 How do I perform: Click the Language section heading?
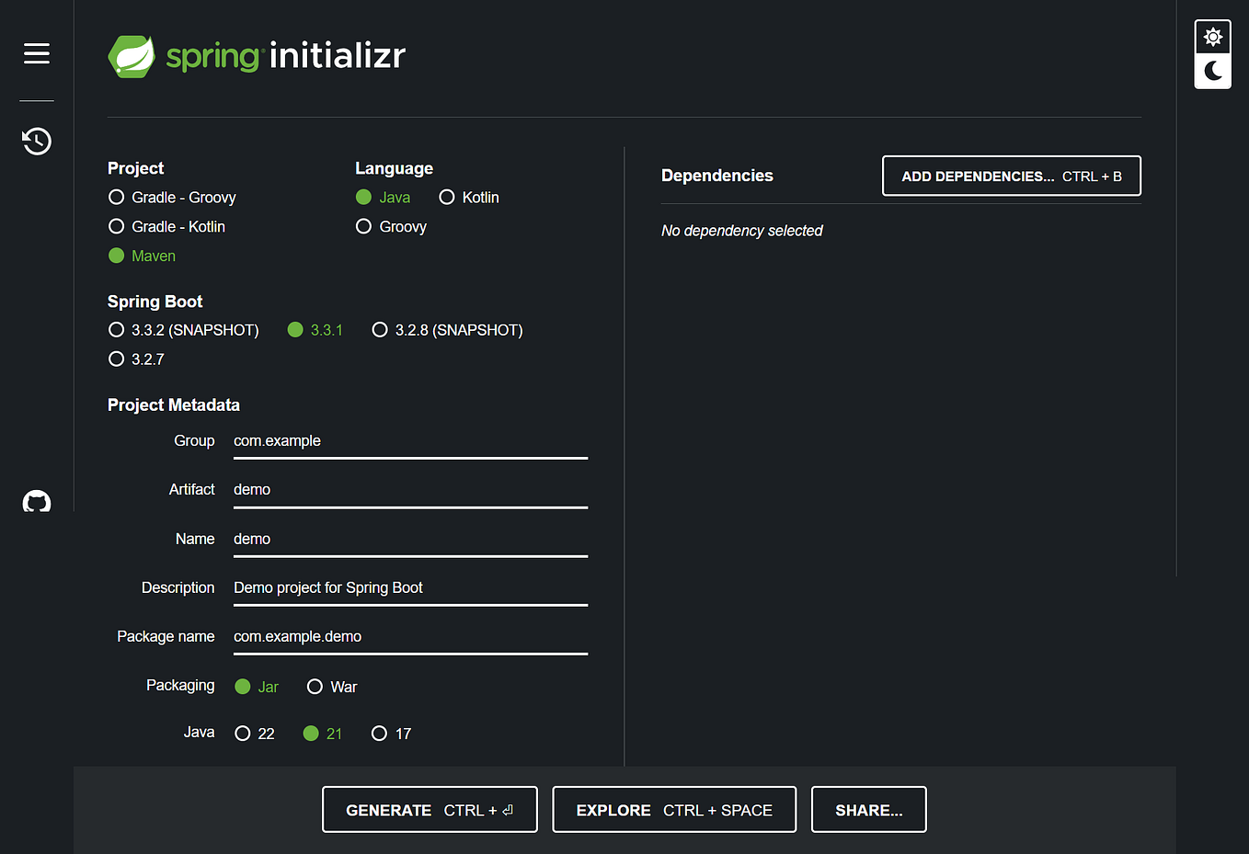[395, 168]
